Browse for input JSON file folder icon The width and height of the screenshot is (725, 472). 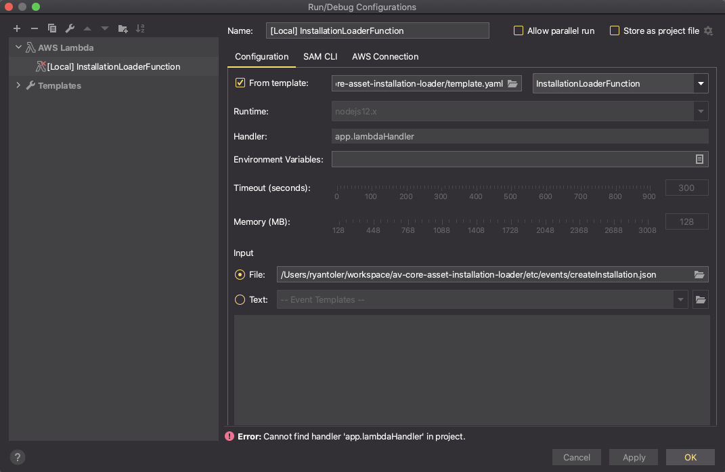tap(699, 275)
